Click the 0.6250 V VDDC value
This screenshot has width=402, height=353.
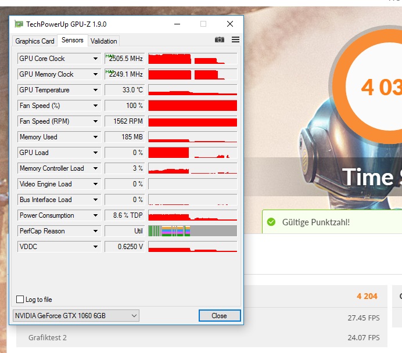pyautogui.click(x=124, y=247)
